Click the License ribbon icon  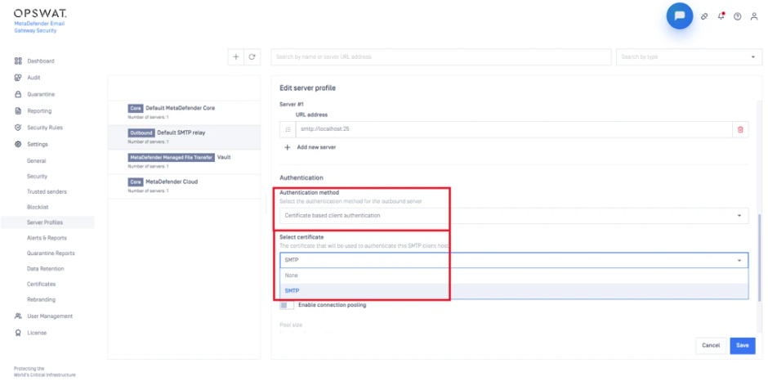[18, 333]
